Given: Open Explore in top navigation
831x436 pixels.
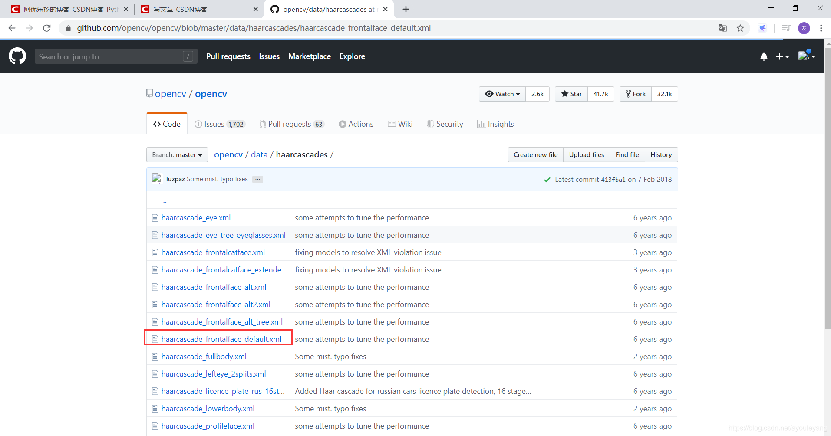Looking at the screenshot, I should tap(352, 56).
